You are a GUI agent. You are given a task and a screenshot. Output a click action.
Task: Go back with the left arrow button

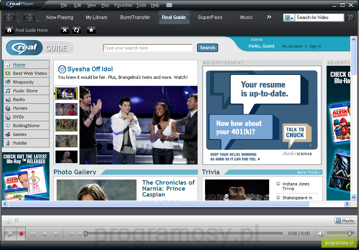[x=9, y=18]
